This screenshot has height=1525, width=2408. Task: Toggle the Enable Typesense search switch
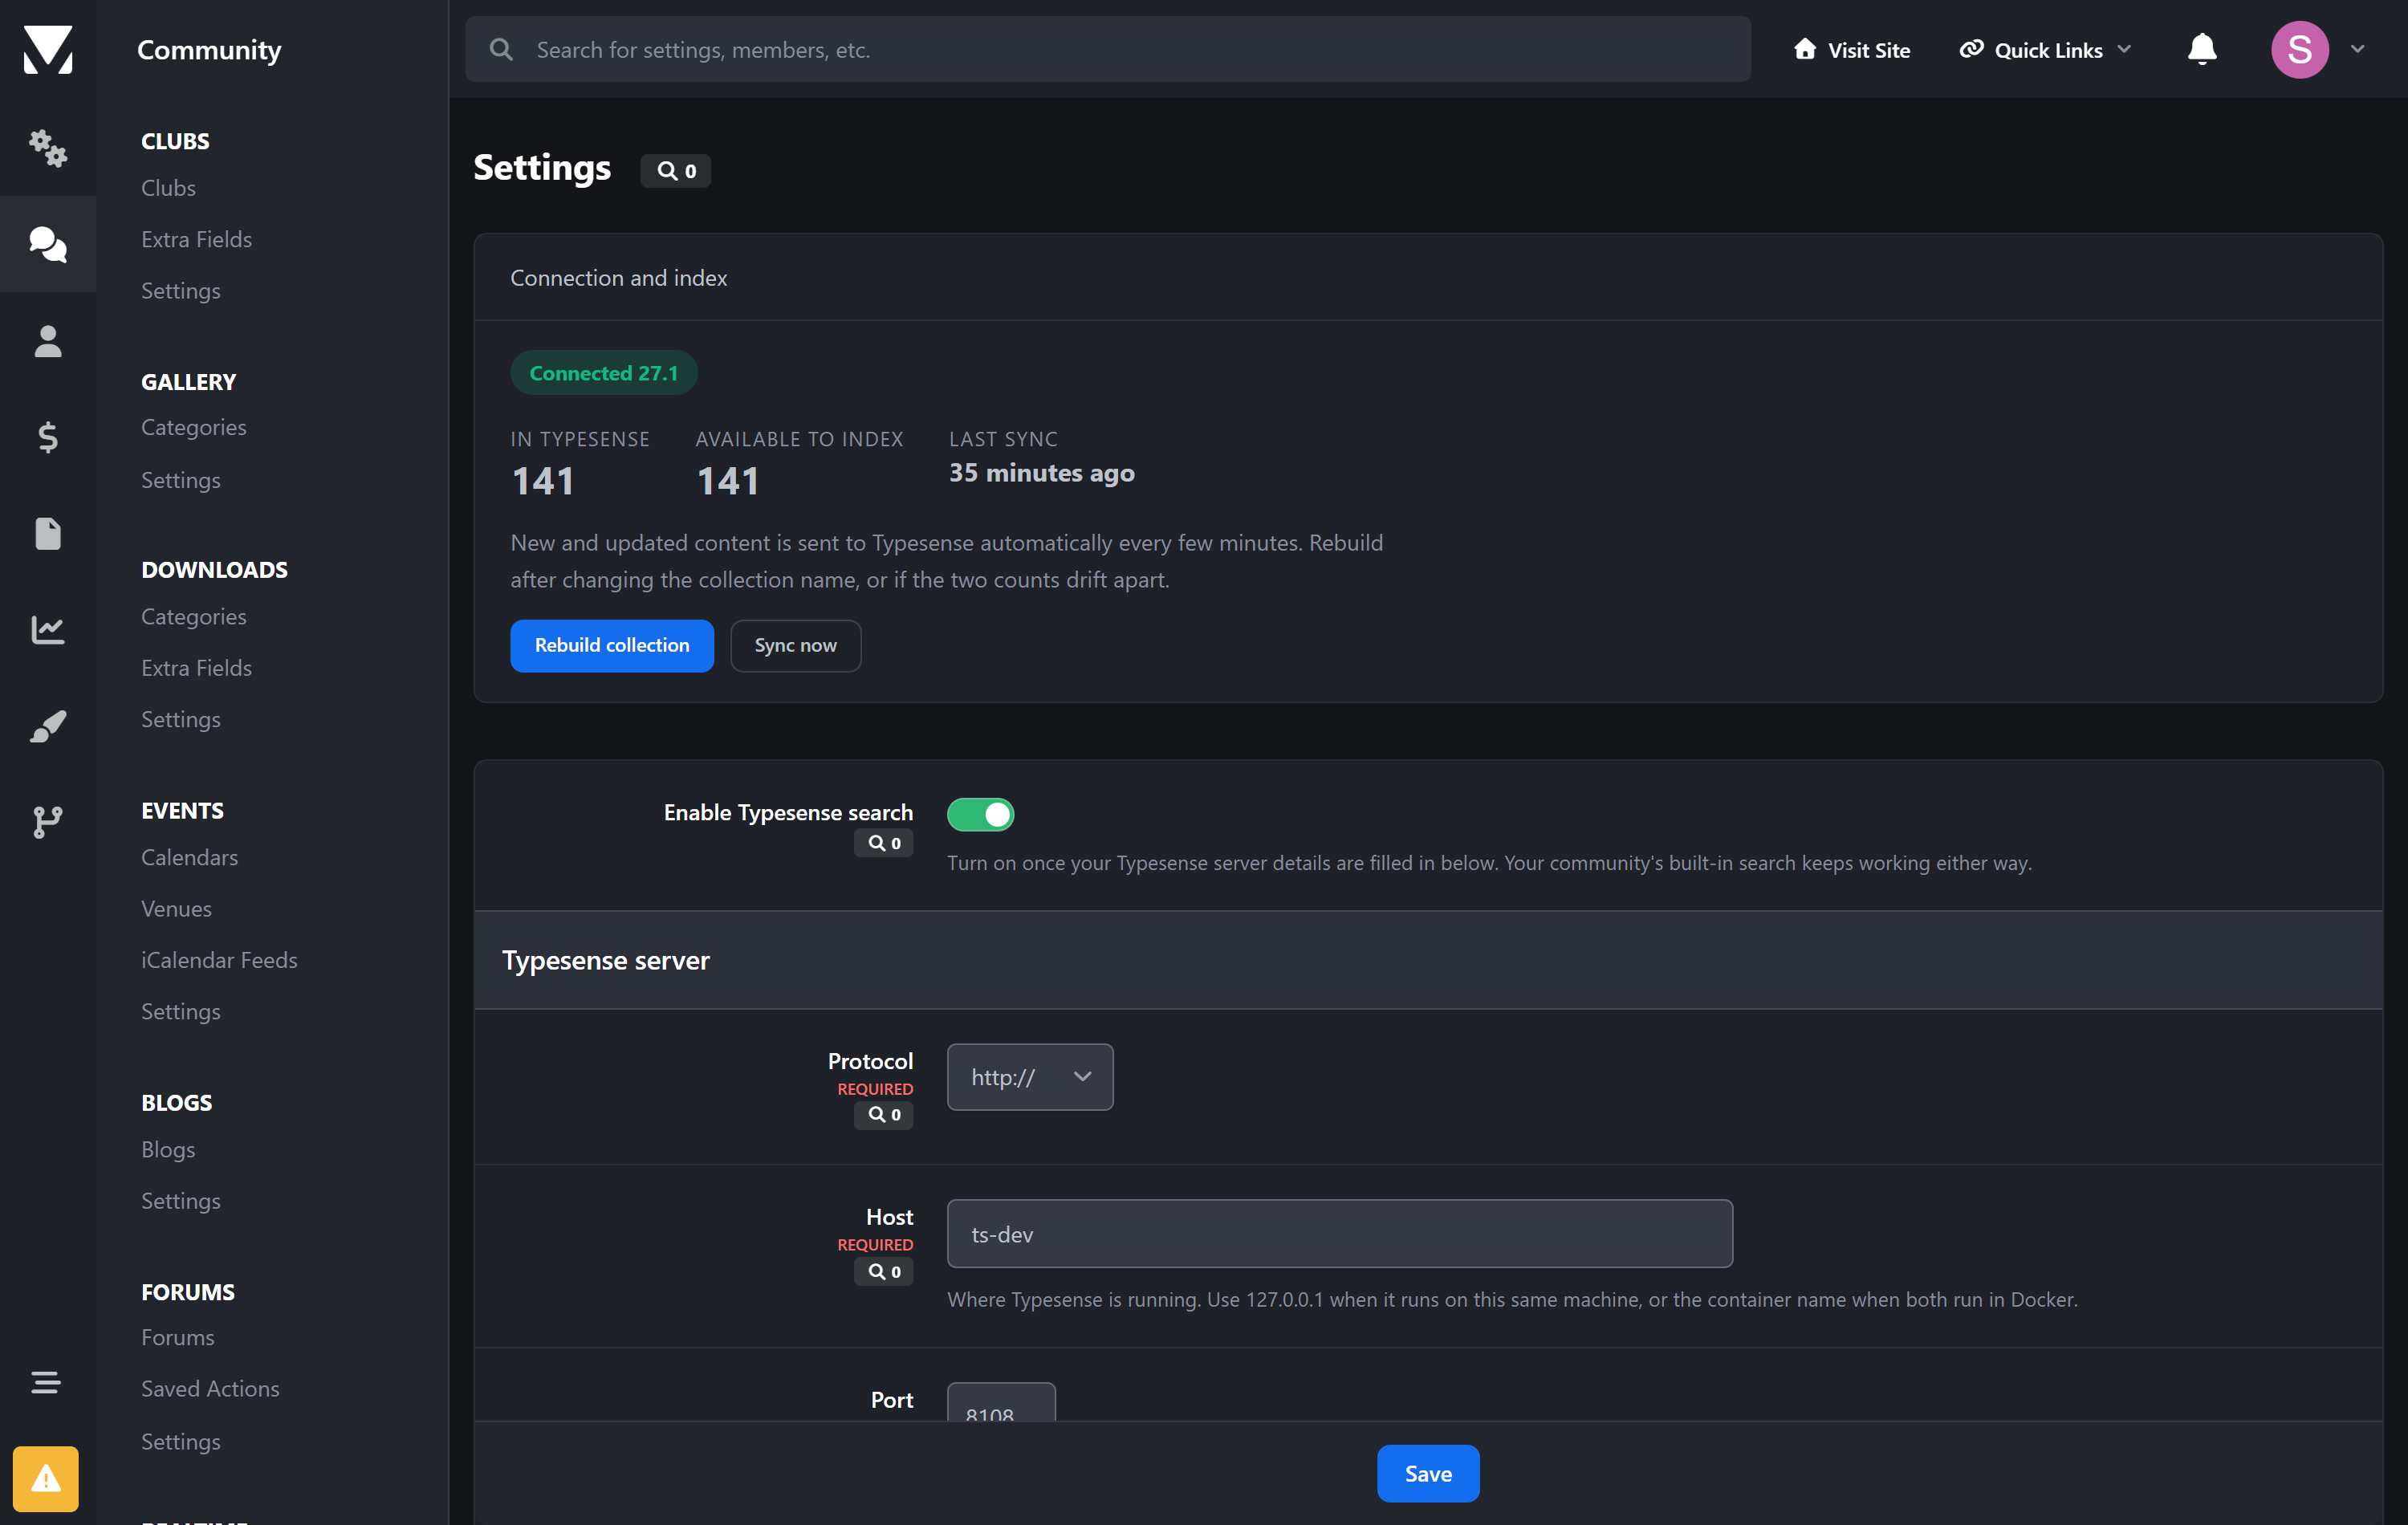[981, 814]
